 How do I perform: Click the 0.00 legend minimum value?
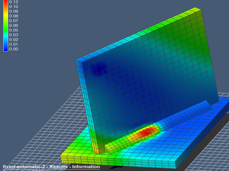[14, 49]
